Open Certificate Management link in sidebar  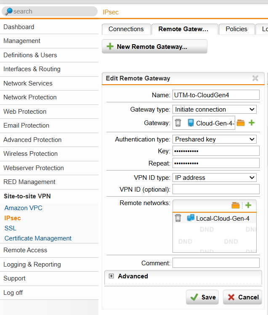(38, 238)
